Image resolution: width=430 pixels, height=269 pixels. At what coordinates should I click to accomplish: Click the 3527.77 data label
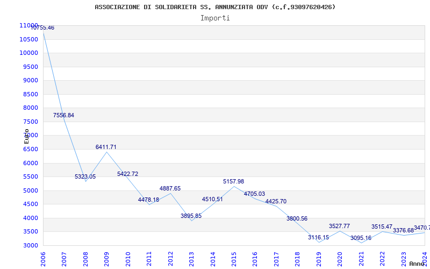tap(340, 226)
